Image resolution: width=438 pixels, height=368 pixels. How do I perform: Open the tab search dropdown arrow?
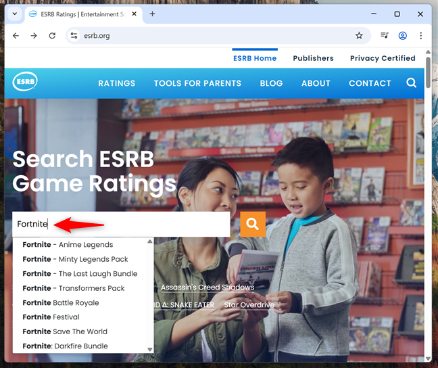tap(15, 14)
